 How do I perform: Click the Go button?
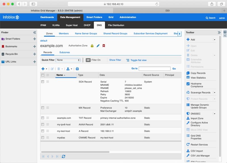click(x=174, y=69)
